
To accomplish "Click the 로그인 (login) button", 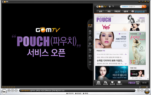I will coord(144,83).
